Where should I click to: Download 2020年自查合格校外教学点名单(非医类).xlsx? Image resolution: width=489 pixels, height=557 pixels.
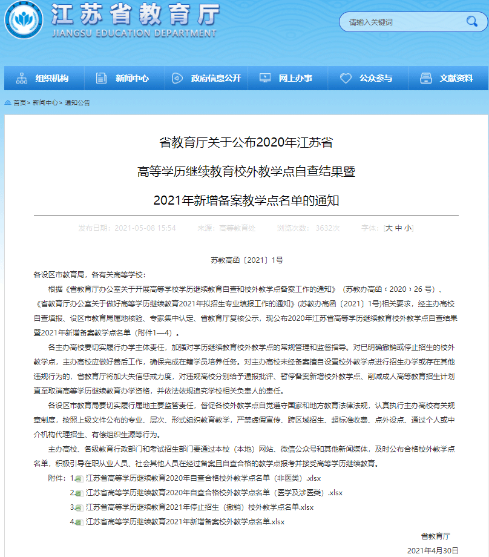203,478
